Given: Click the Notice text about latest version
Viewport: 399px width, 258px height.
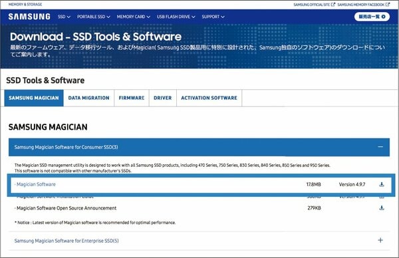Looking at the screenshot, I should (95, 222).
